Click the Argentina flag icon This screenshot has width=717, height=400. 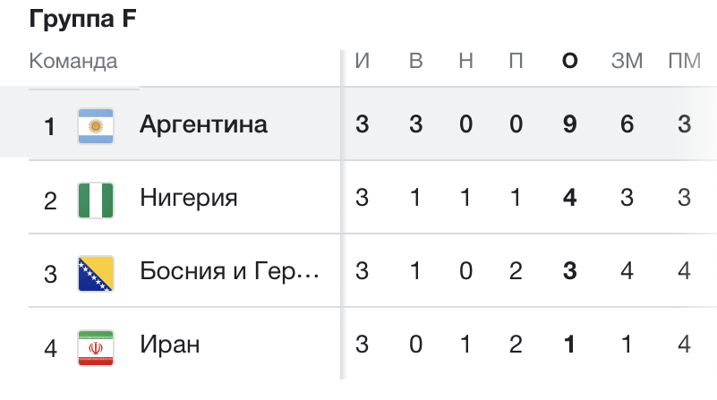(x=96, y=126)
